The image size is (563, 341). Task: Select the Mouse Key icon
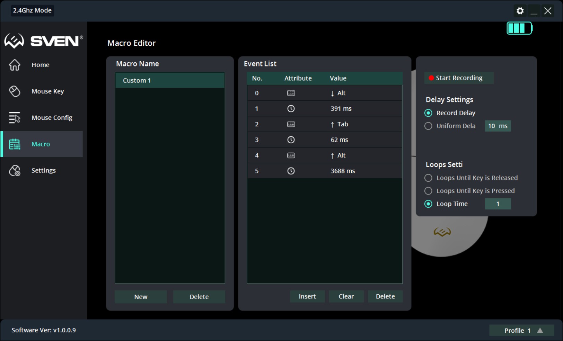(x=15, y=91)
